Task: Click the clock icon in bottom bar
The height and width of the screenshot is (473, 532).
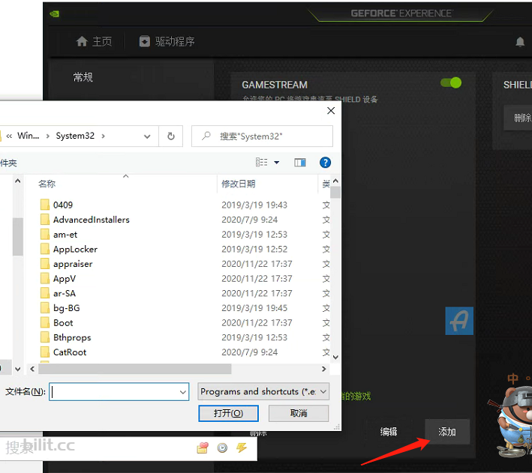Action: pyautogui.click(x=222, y=448)
